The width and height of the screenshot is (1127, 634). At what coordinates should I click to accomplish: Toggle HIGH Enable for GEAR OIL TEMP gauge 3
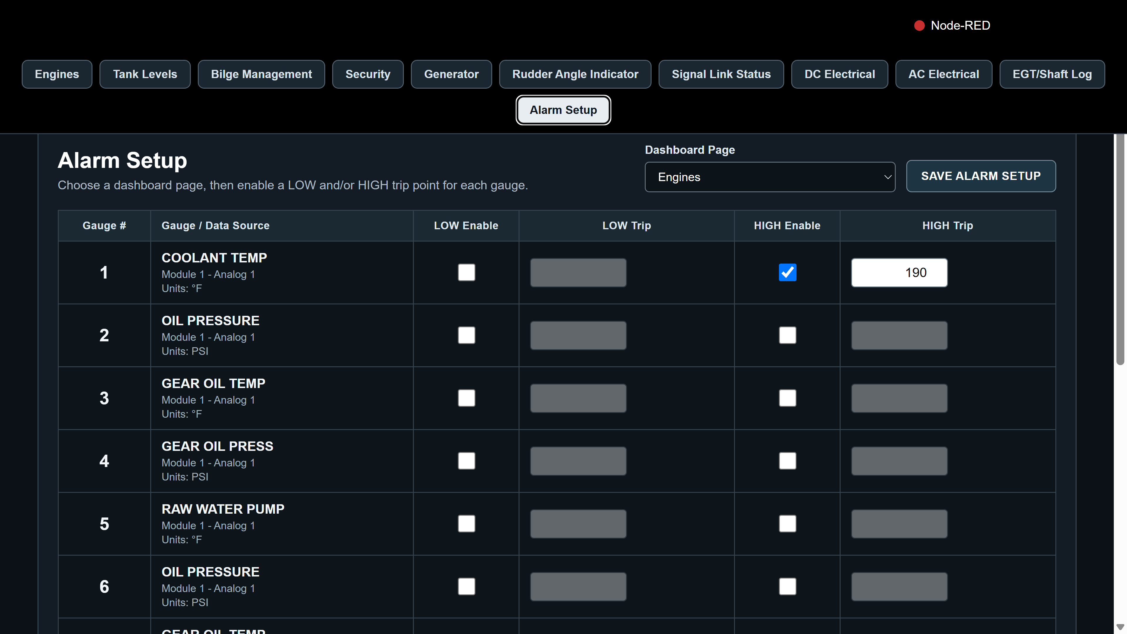click(x=787, y=398)
